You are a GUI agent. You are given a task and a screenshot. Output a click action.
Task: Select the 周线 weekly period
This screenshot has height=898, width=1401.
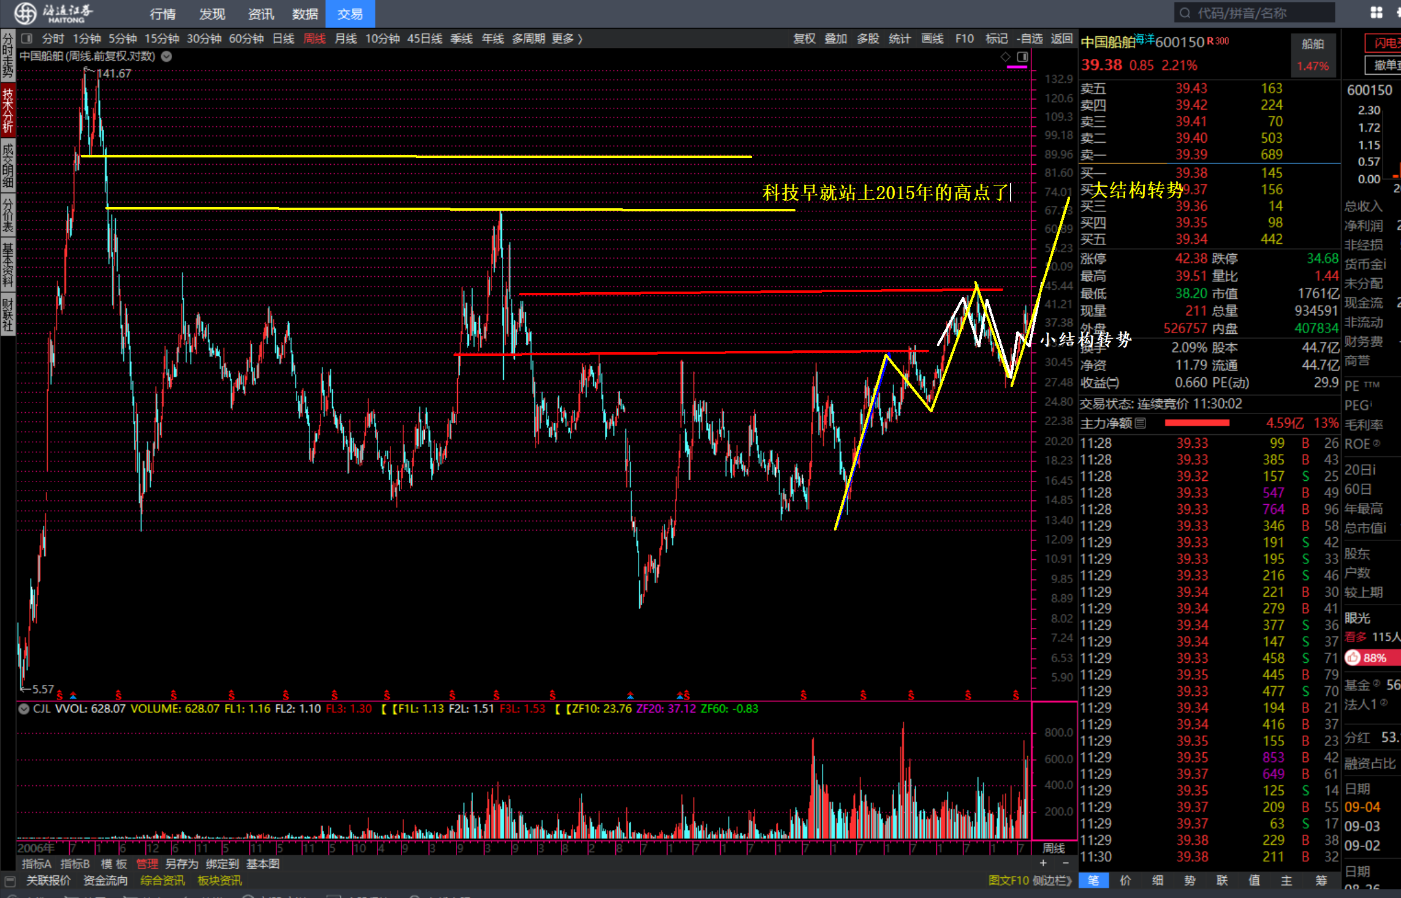point(314,39)
